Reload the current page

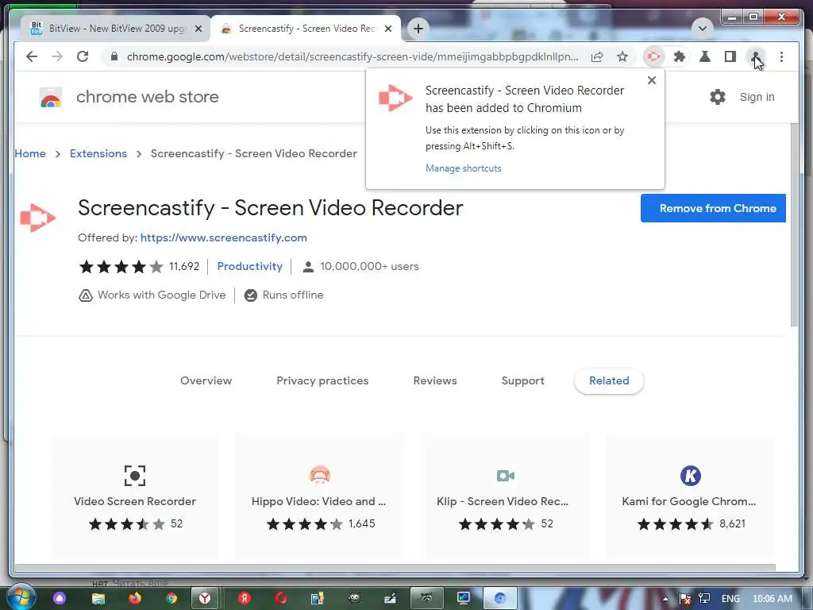[83, 56]
